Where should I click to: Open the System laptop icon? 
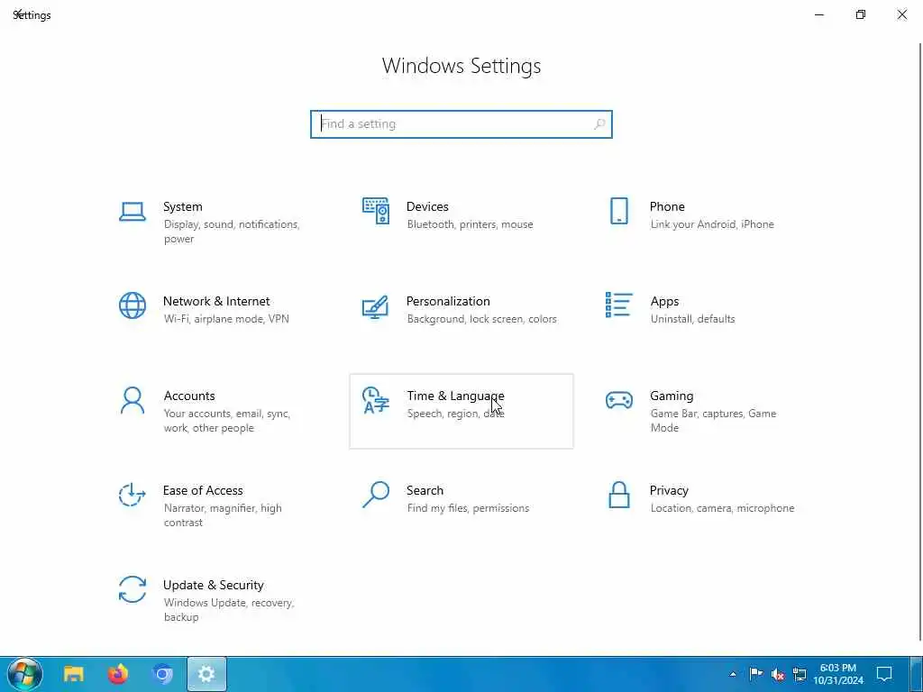133,212
